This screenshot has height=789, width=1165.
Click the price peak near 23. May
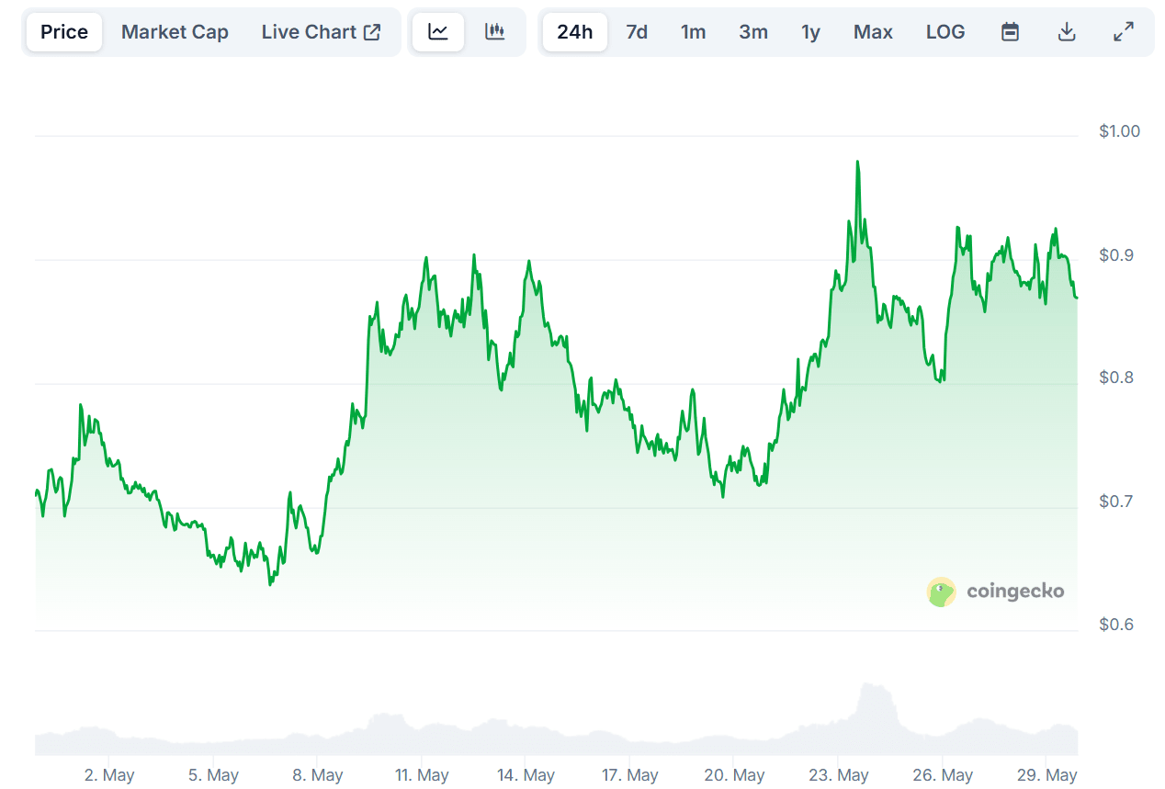click(x=857, y=163)
